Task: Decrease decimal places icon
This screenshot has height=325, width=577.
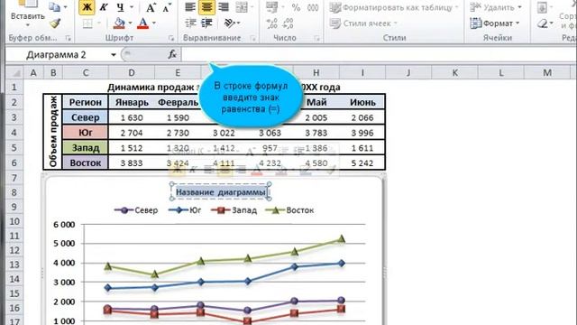Action: point(288,23)
